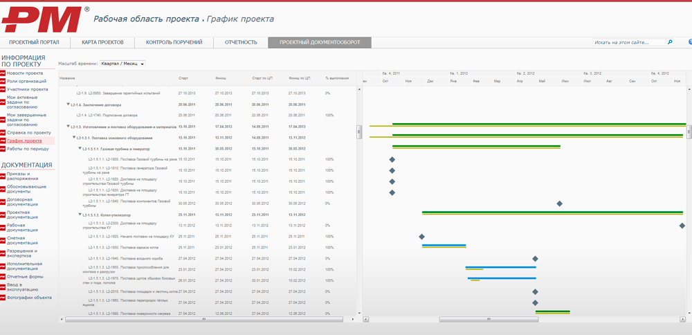Click the icon beside Сметная документация
692x335 pixels.
[x=3, y=241]
